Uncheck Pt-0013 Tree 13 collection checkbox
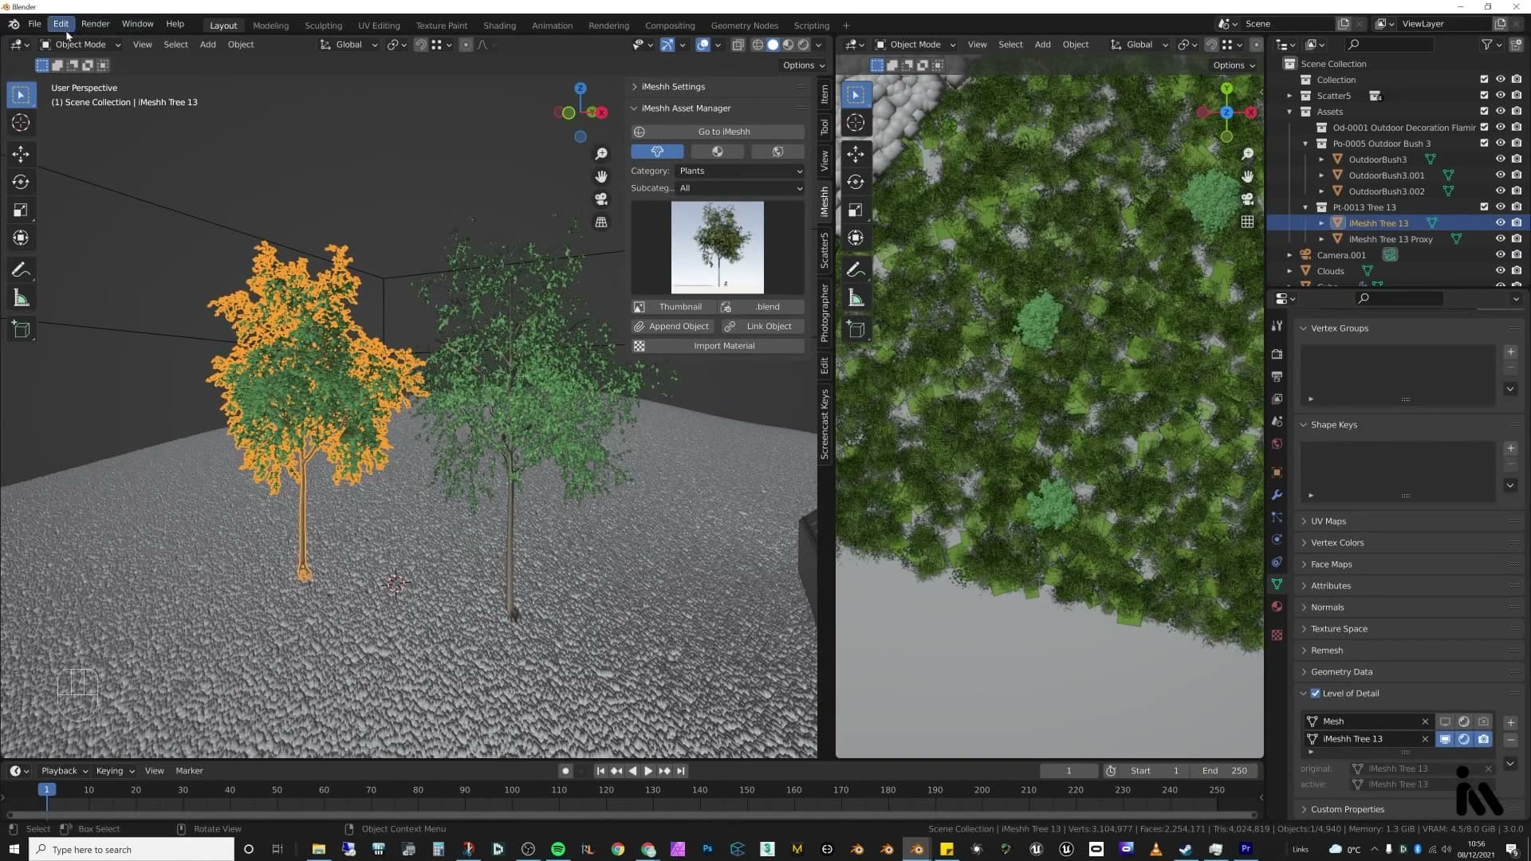1531x861 pixels. [1484, 207]
